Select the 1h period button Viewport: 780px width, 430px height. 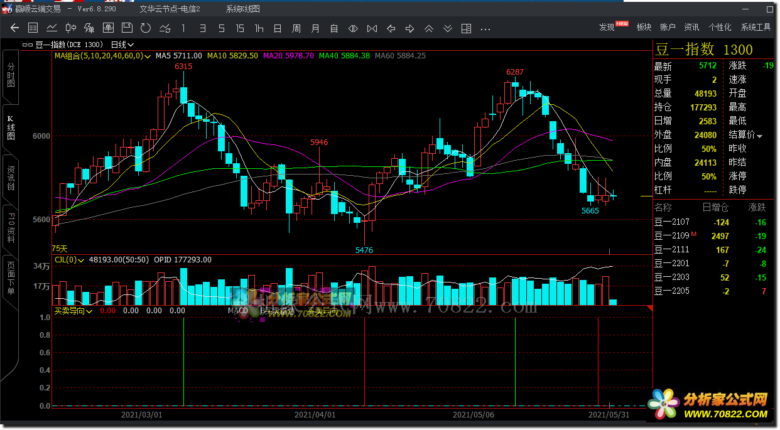pos(259,28)
